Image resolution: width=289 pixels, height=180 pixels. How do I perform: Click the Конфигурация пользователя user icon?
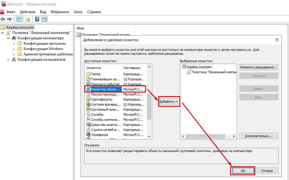[x=14, y=60]
